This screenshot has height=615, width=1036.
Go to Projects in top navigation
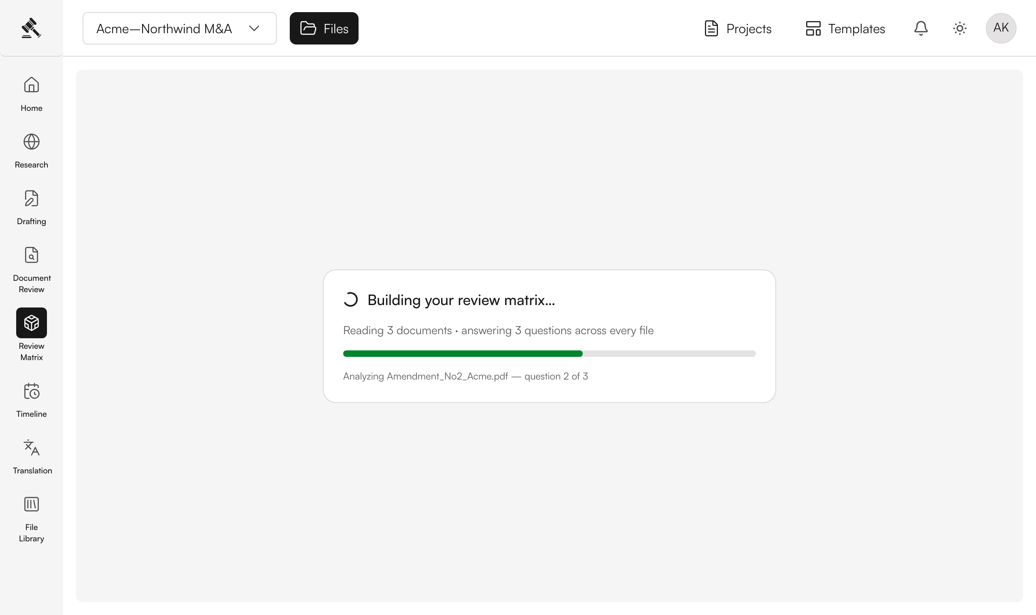[738, 28]
